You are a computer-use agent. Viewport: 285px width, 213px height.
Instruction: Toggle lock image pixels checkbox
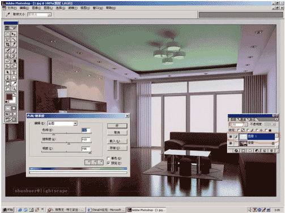248,130
